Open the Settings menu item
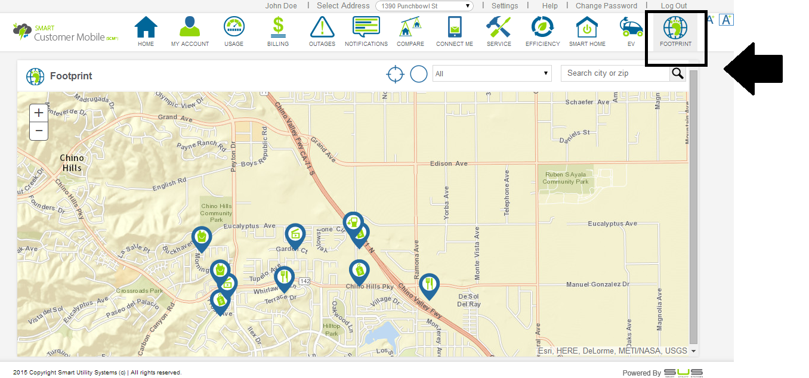Viewport: 809px width, 378px height. 505,6
